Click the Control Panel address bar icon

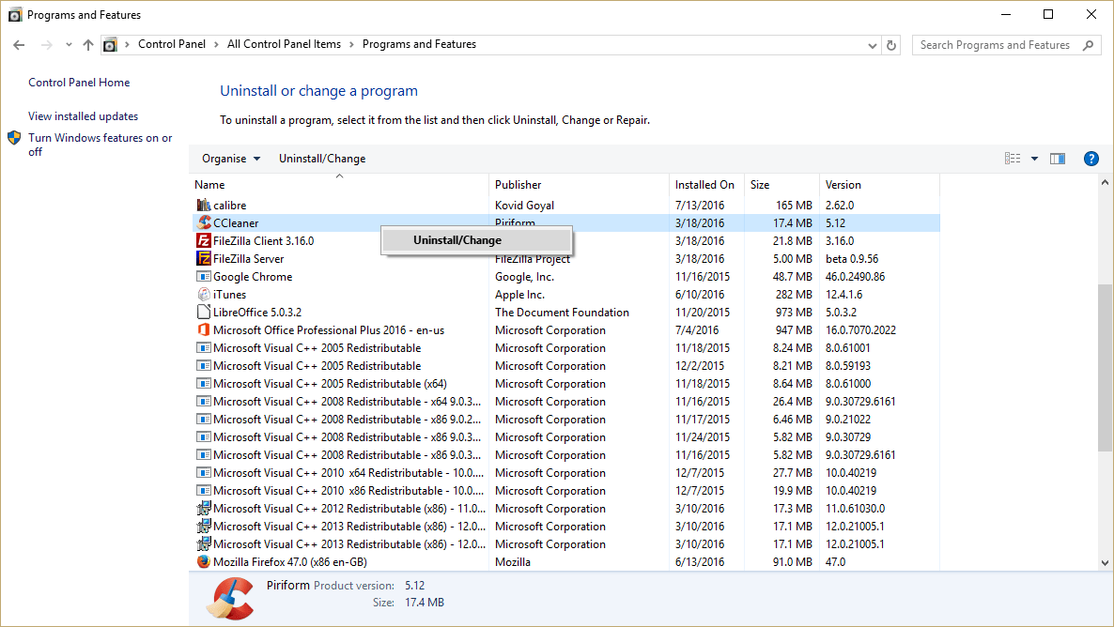(110, 45)
